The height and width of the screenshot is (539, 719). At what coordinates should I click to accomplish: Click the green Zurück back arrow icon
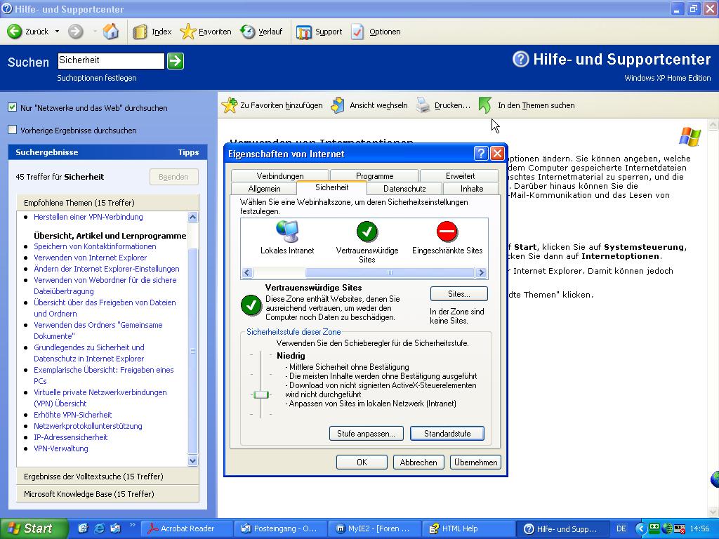coord(14,32)
